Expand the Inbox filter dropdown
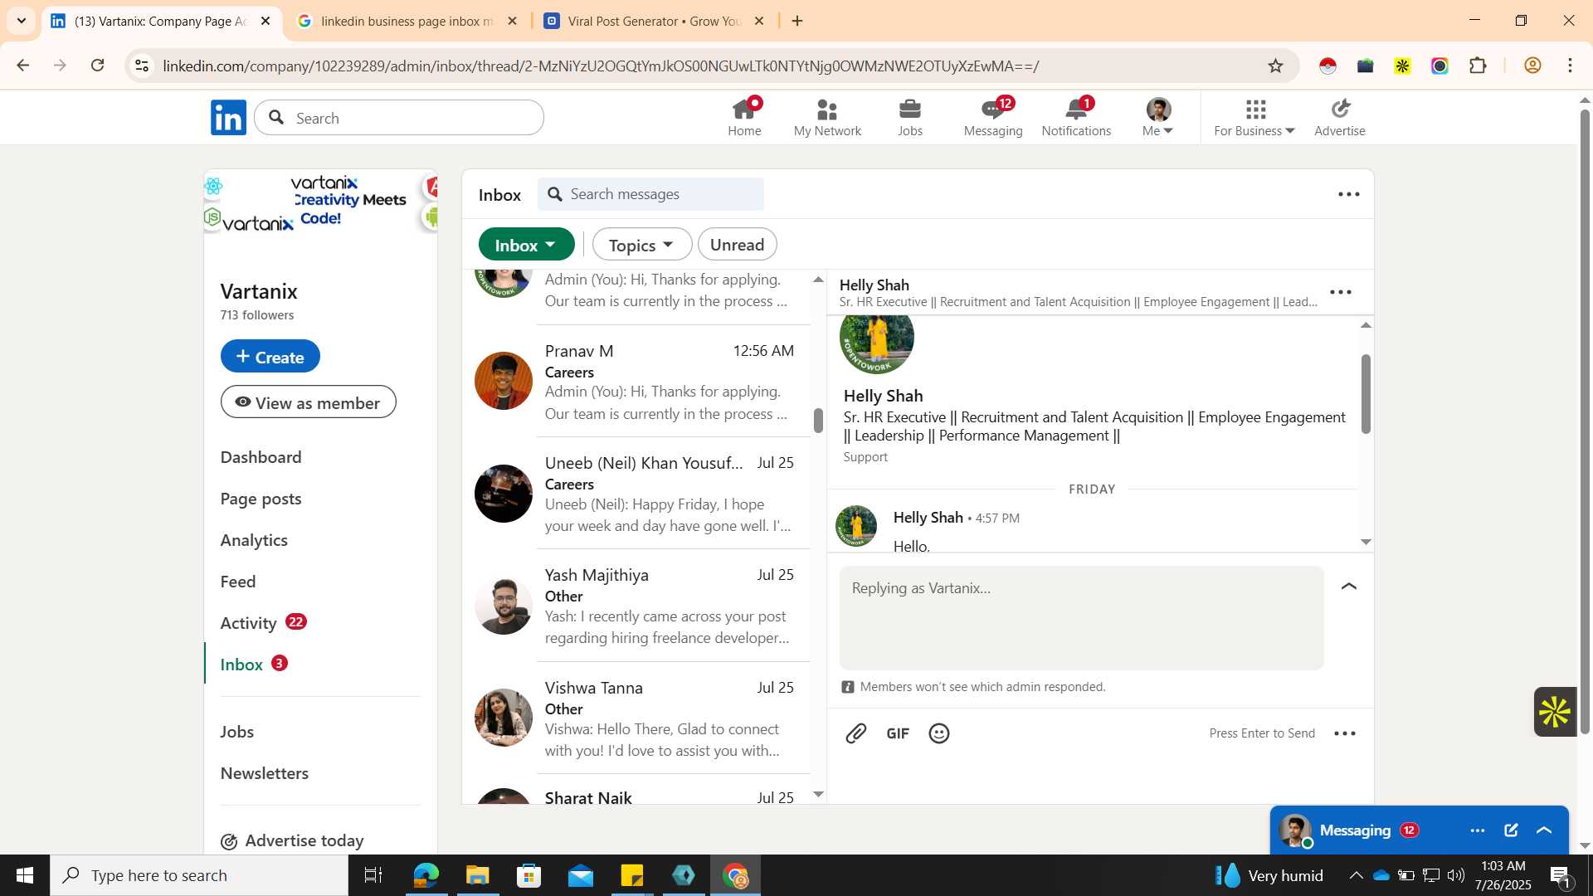1593x896 pixels. (526, 245)
